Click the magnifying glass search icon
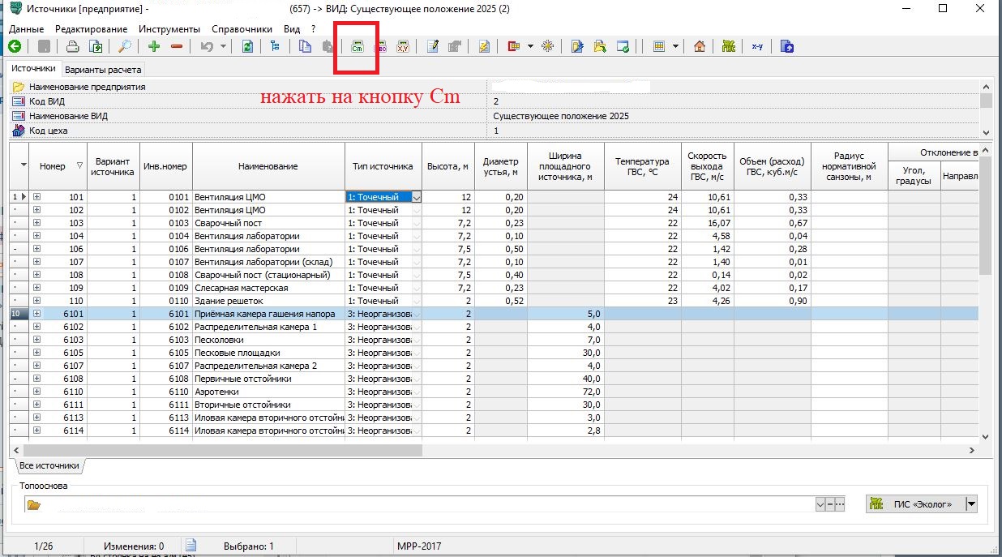 pos(125,47)
